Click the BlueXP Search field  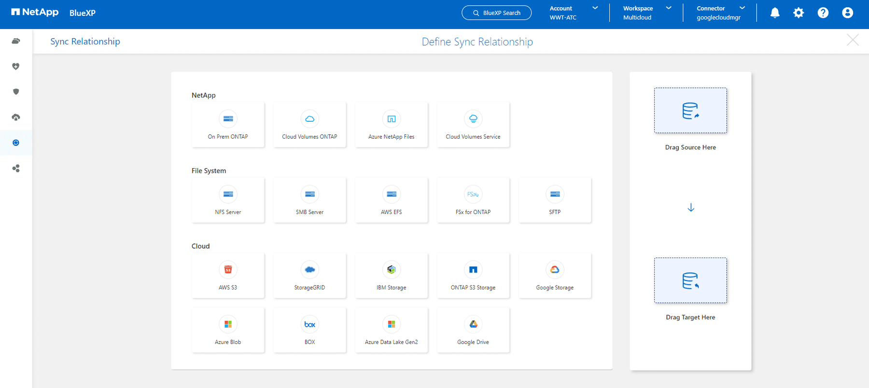tap(496, 13)
